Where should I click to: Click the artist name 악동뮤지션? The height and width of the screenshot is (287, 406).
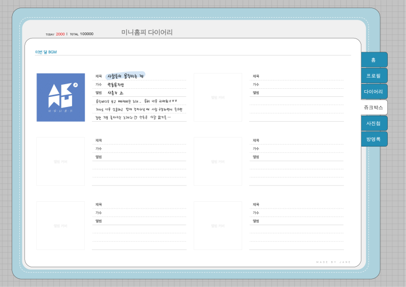pos(116,85)
